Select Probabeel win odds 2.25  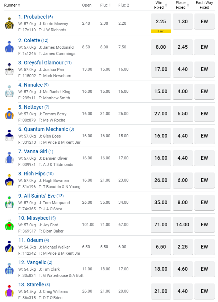coord(161,21)
